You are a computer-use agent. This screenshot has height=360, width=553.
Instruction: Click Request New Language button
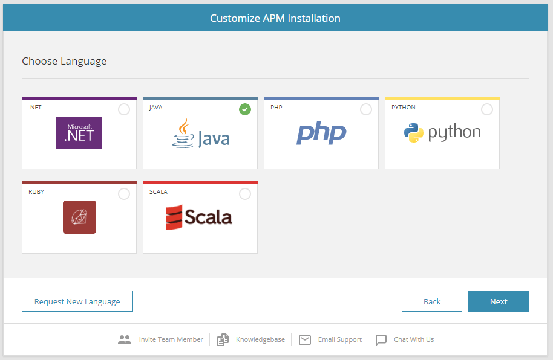[x=77, y=301]
